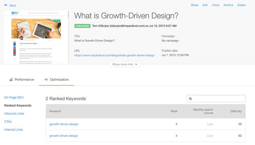Click the 2 Ranked Keywords heading
Screen dimensions: 255x145
tap(66, 99)
